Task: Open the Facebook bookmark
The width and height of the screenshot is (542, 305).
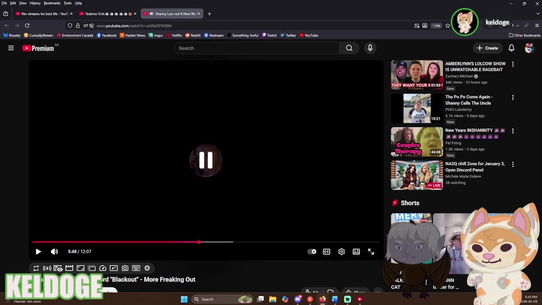Action: point(106,36)
